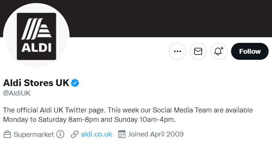Turn on notifications with the bell icon

[x=219, y=52]
